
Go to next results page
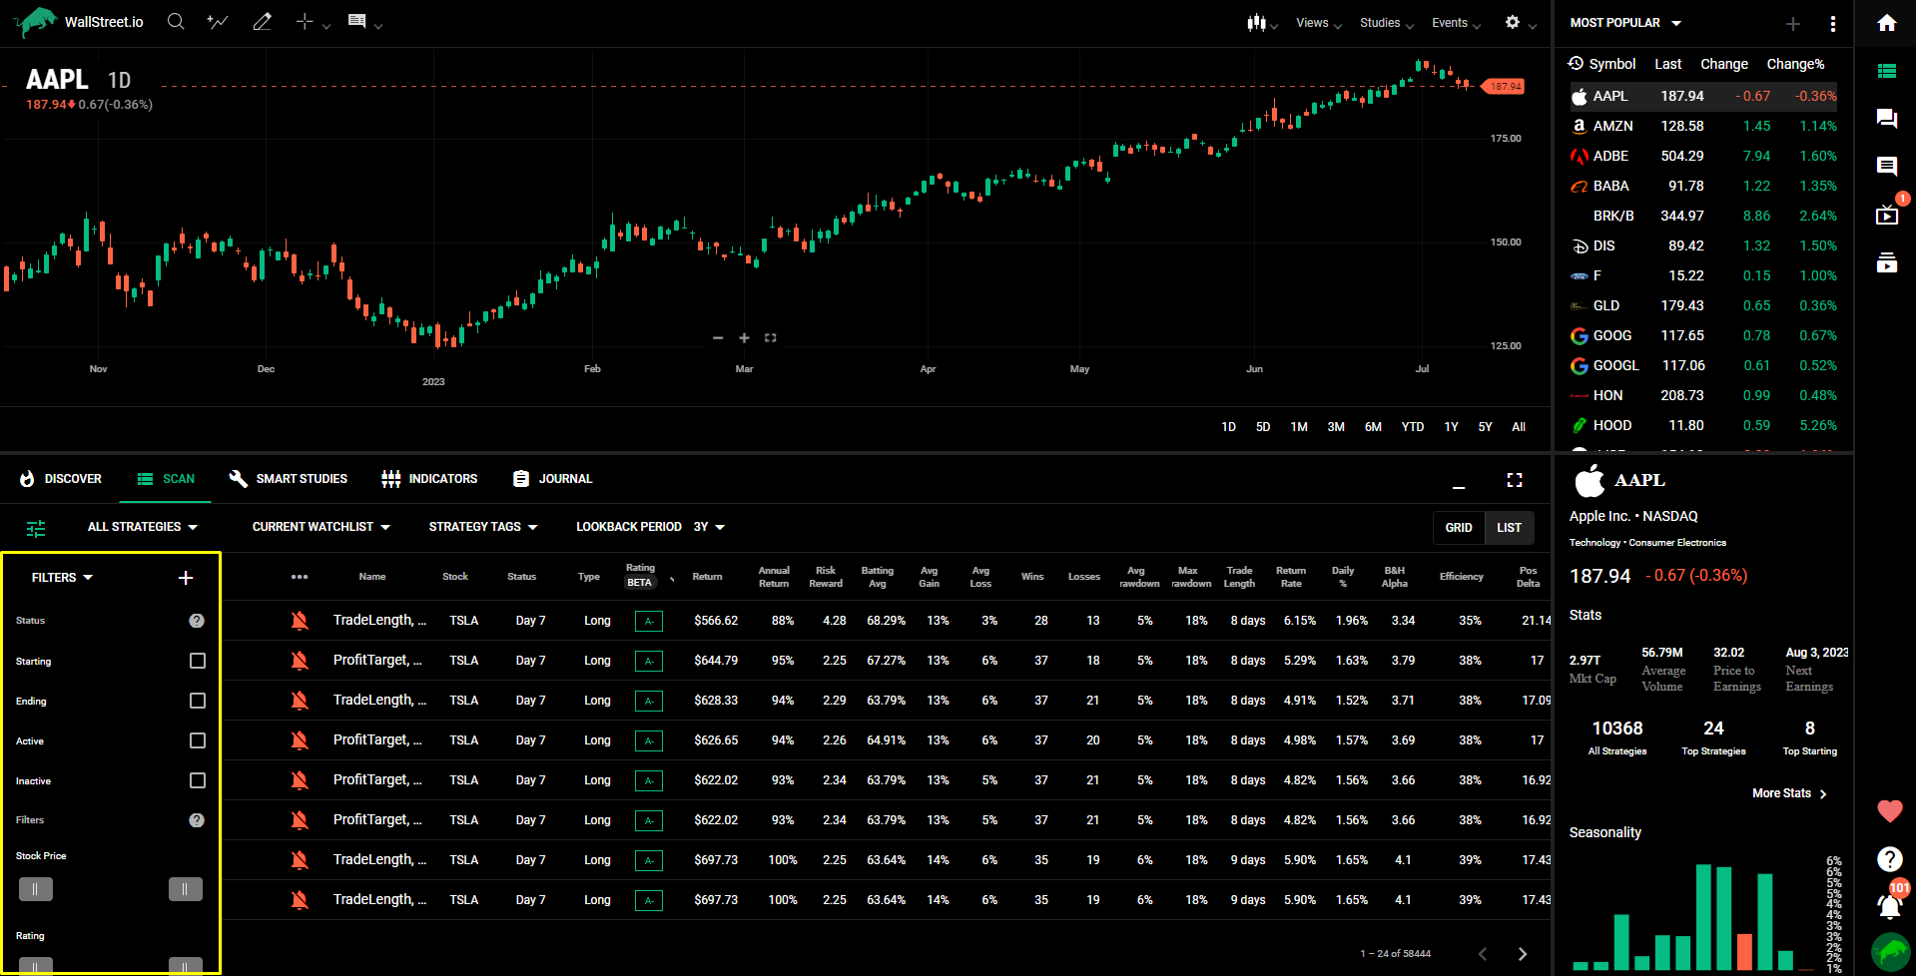(1523, 954)
